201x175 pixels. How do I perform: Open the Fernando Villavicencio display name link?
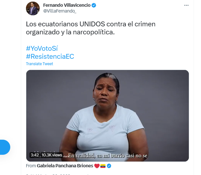coord(67,5)
